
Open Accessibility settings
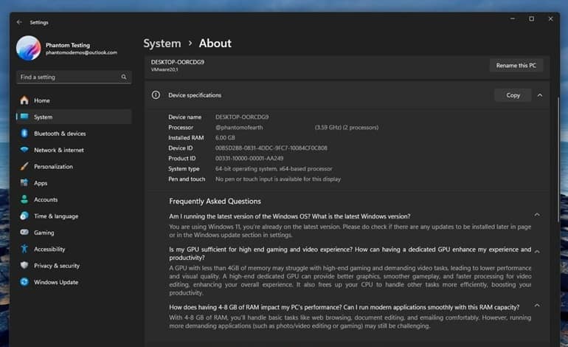(x=74, y=249)
